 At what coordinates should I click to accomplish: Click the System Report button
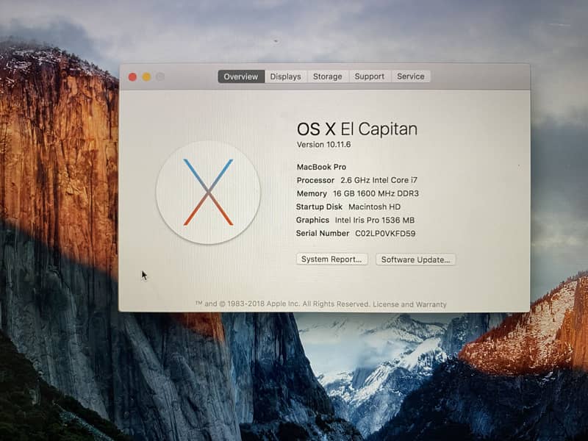pos(332,259)
